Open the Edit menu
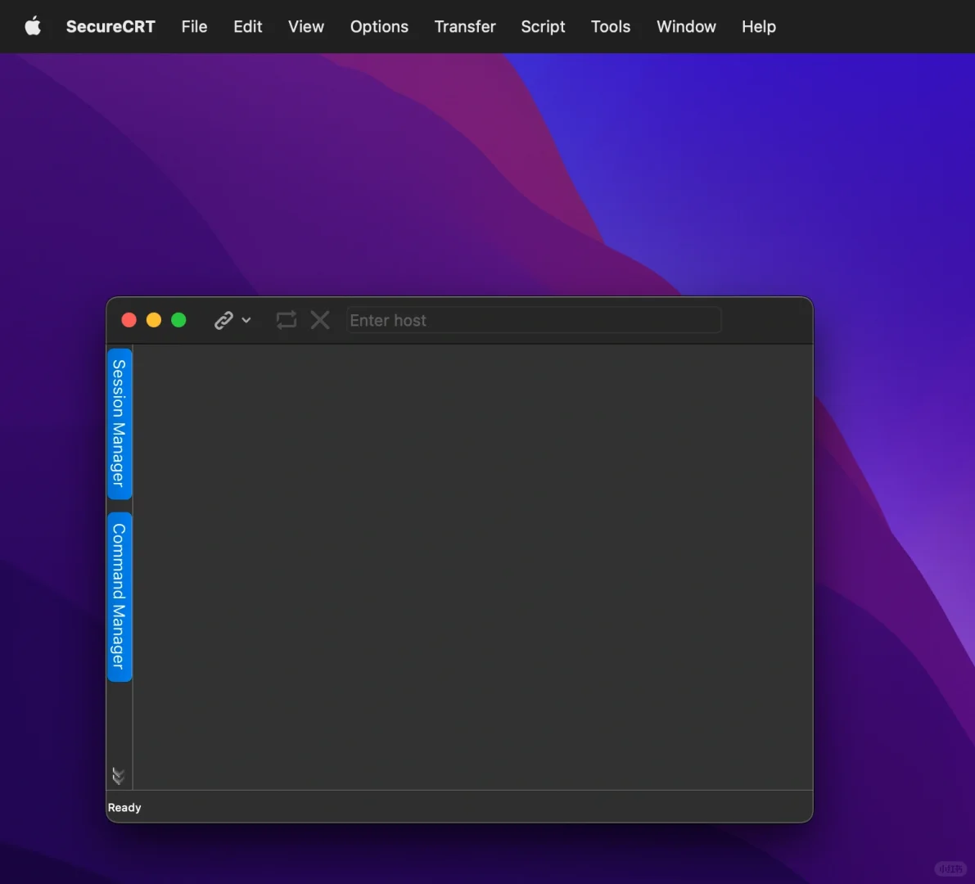 pos(247,27)
